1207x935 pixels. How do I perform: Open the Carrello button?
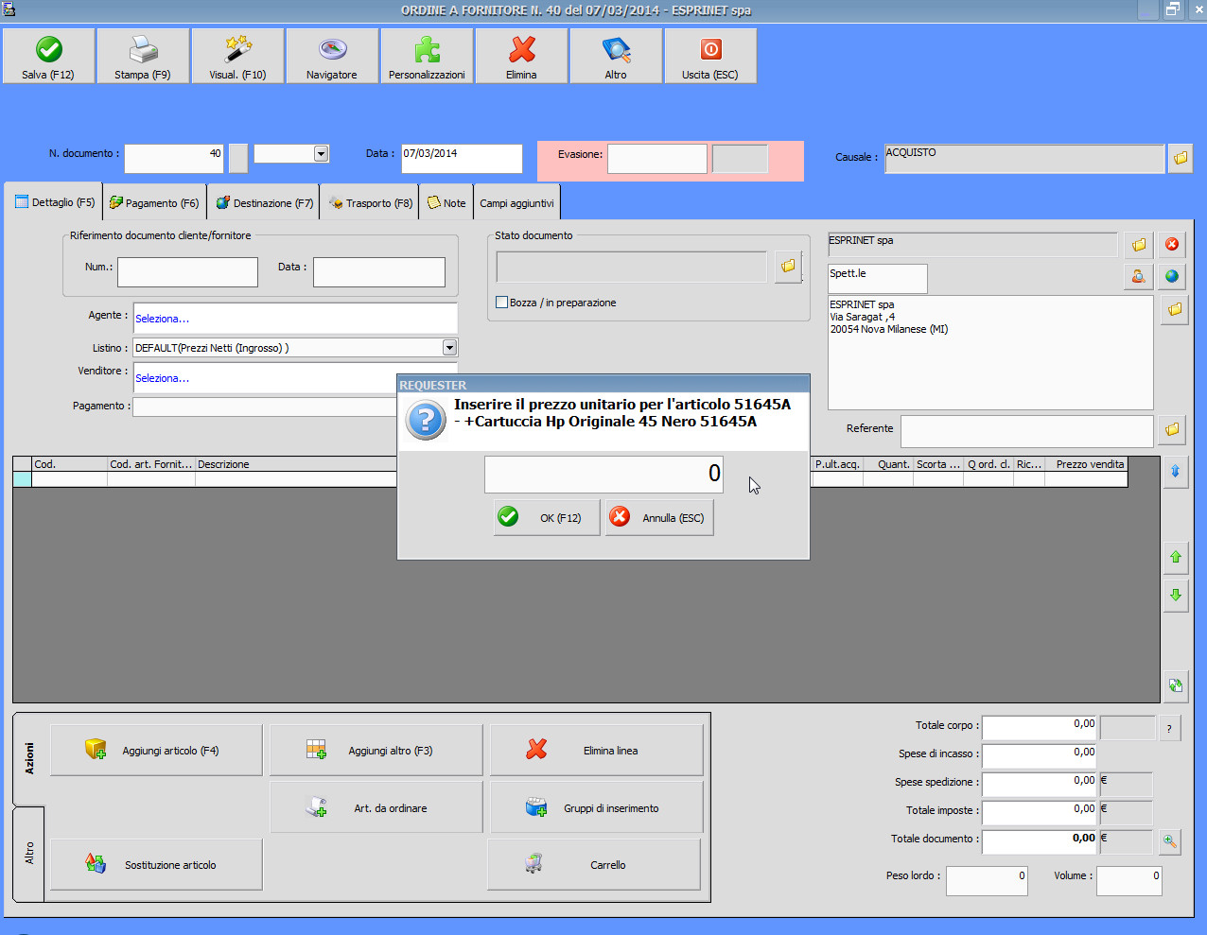(x=594, y=865)
